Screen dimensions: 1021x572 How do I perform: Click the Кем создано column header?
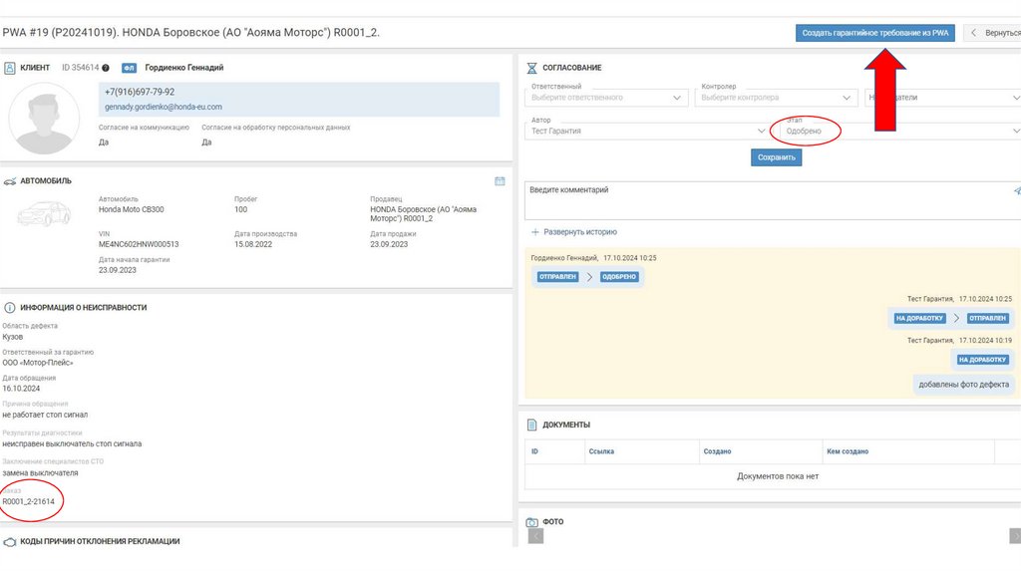coord(848,451)
